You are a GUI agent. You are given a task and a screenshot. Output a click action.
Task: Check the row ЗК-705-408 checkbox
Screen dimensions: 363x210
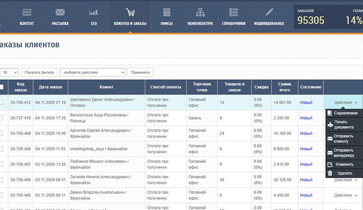(x=1, y=149)
